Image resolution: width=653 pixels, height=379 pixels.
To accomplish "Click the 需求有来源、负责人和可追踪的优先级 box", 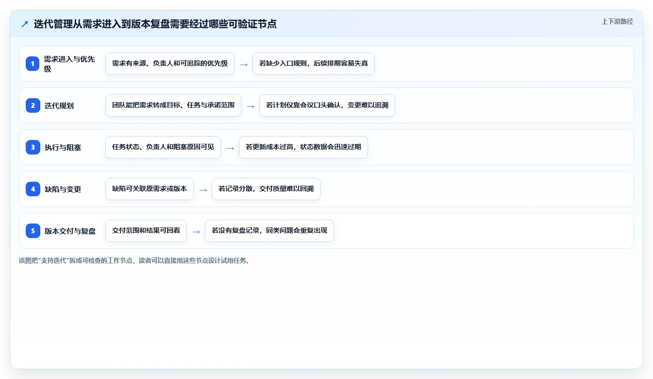I will point(170,64).
